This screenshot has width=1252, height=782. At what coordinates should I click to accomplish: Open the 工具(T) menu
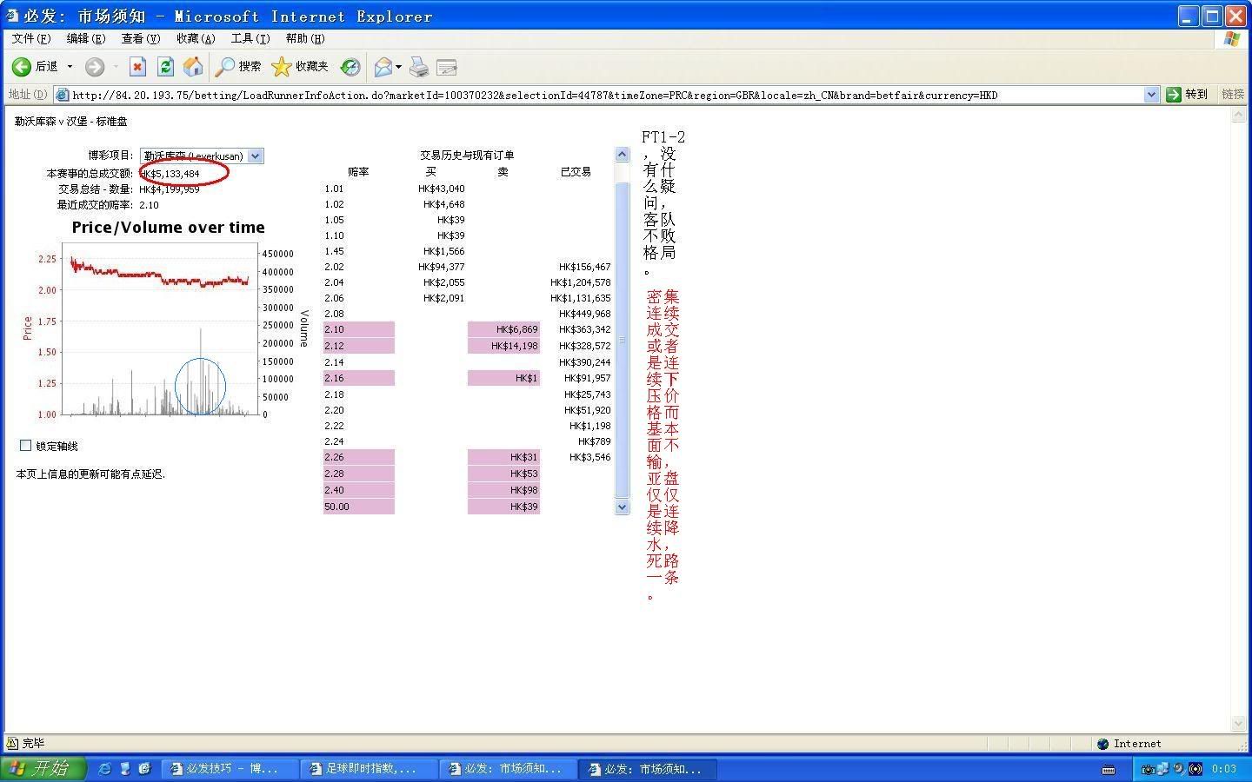pos(250,38)
